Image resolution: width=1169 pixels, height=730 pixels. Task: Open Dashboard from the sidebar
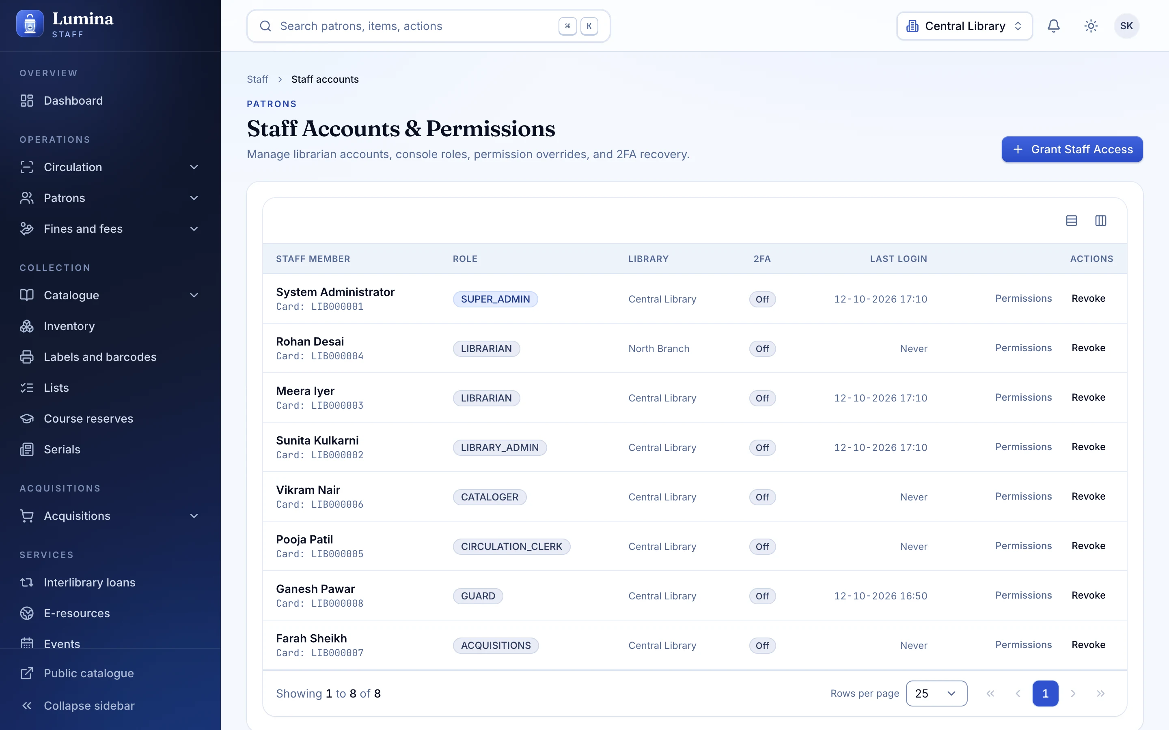(110, 101)
